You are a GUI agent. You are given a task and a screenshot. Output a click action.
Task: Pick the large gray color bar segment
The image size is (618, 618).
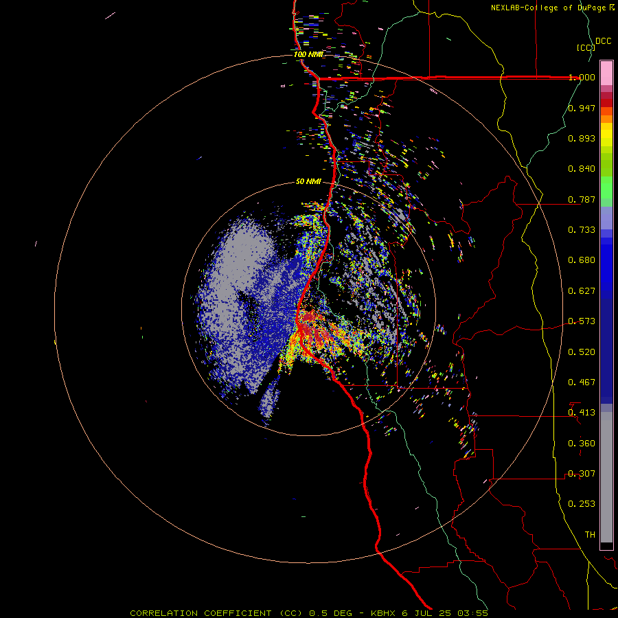(x=606, y=477)
